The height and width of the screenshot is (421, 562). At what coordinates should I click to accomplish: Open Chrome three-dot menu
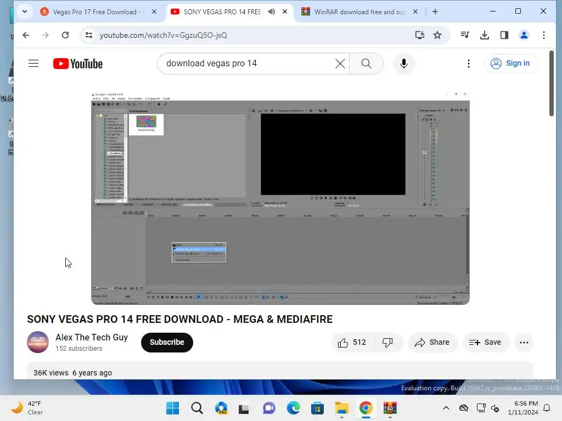[x=543, y=35]
